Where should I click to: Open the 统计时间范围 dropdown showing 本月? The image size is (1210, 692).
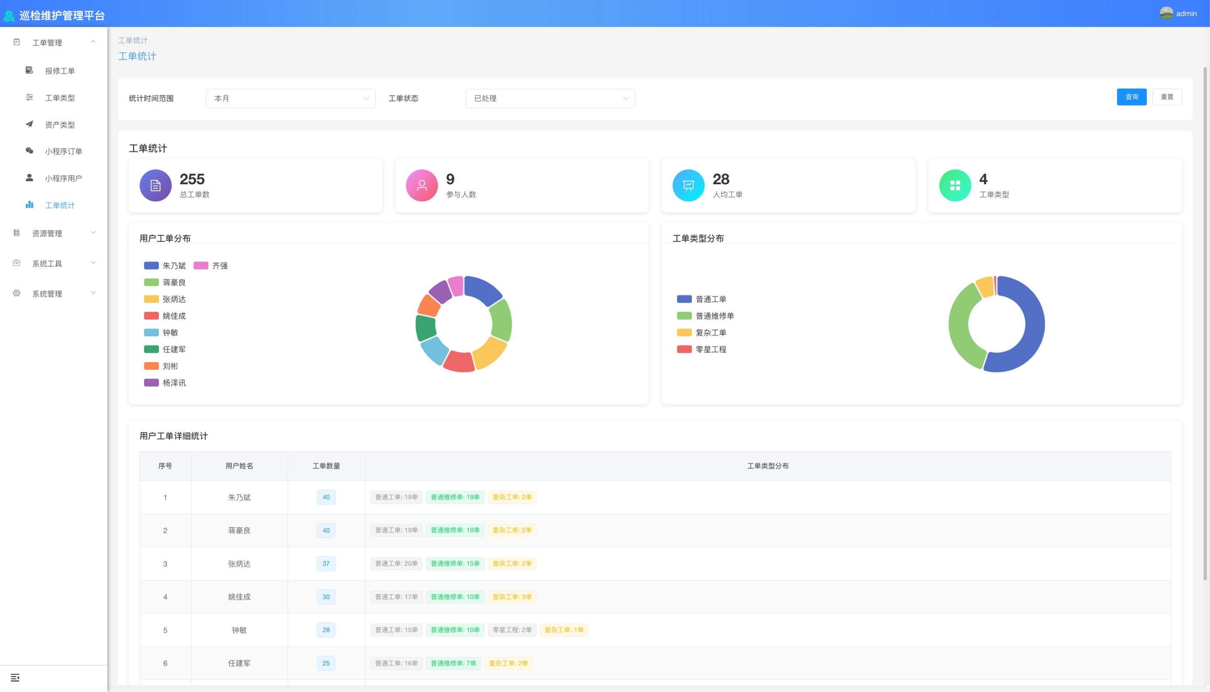coord(290,98)
